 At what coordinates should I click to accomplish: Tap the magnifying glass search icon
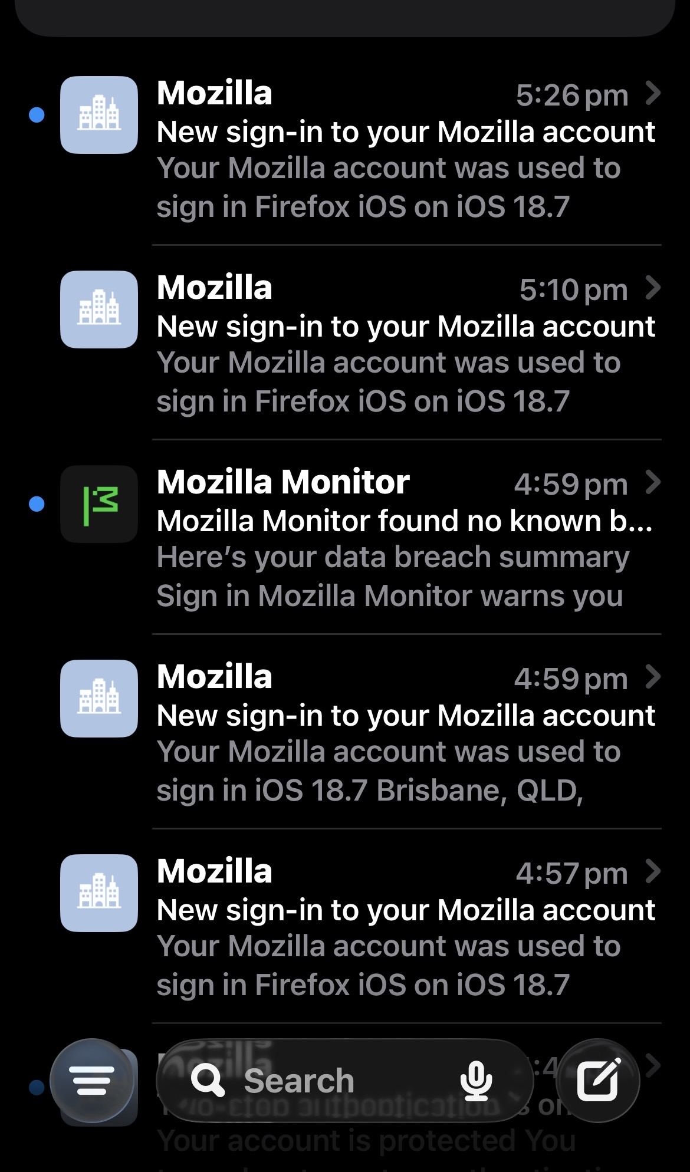208,1081
